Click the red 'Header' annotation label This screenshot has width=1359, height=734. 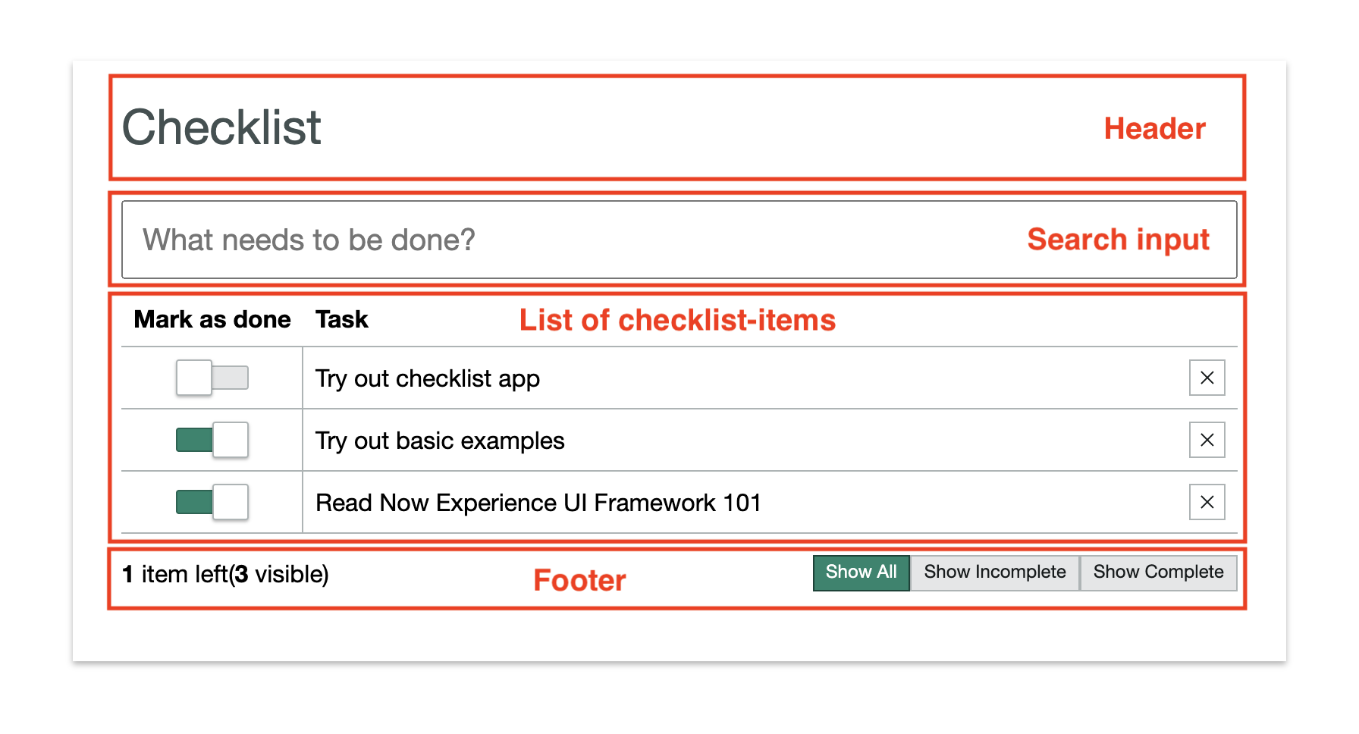[x=1154, y=129]
